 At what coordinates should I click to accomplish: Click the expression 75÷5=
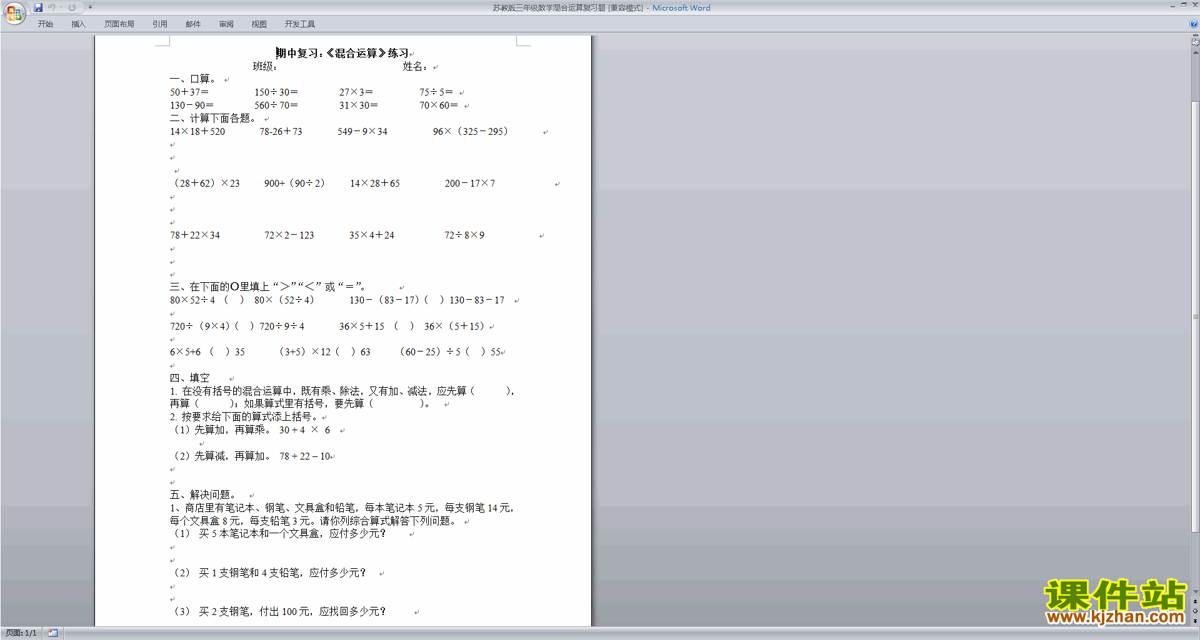pyautogui.click(x=436, y=92)
